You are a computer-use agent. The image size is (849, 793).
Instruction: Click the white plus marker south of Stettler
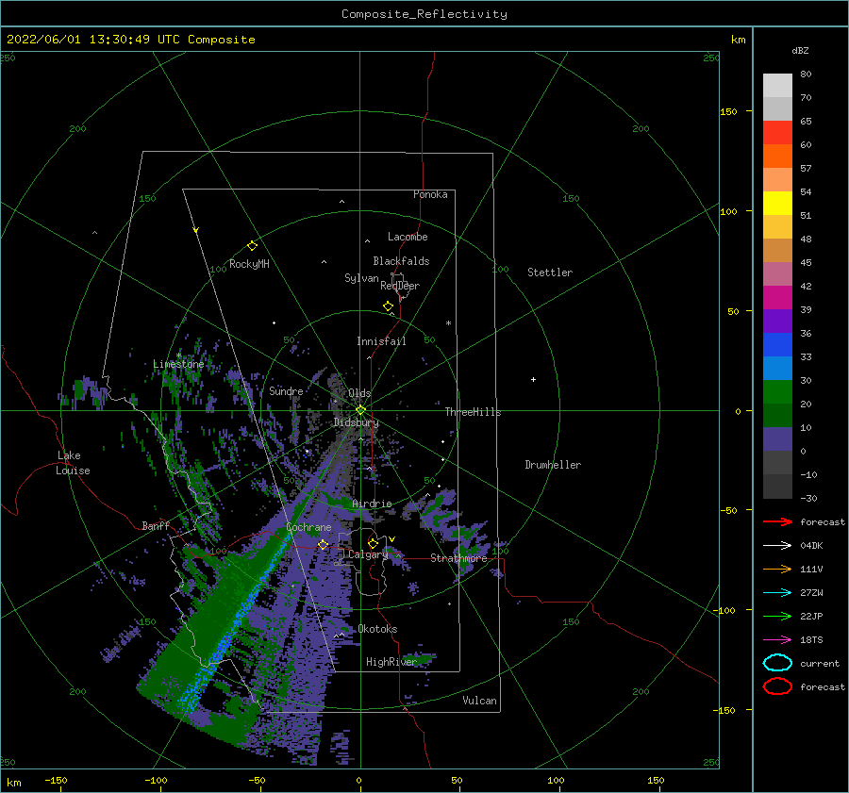[533, 379]
